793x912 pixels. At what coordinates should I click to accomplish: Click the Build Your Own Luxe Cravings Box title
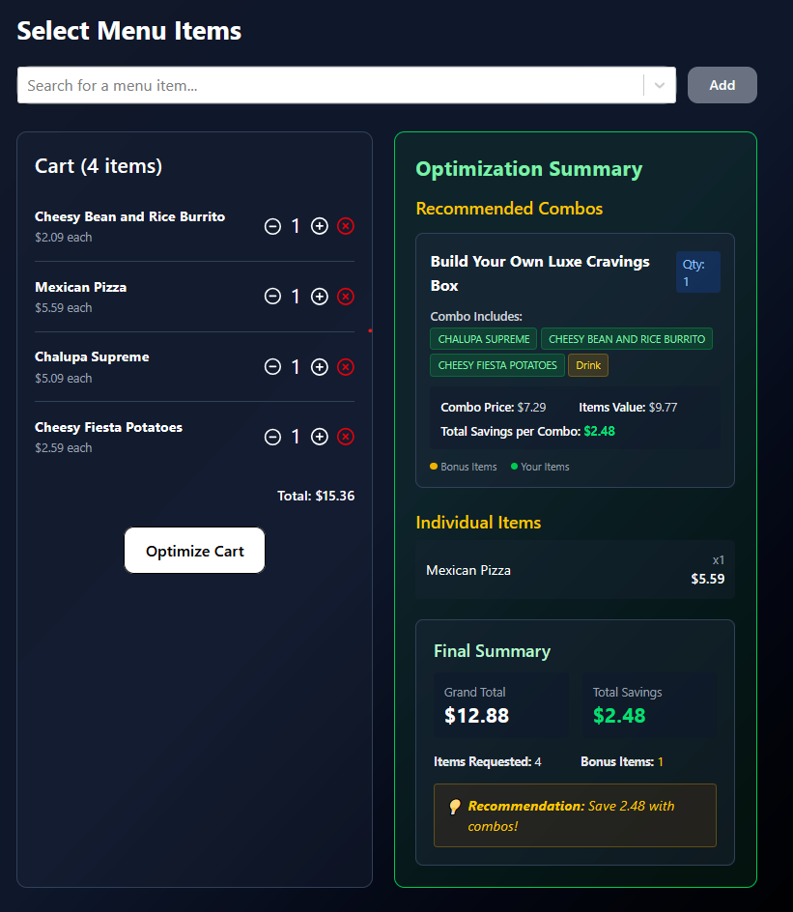(x=540, y=273)
